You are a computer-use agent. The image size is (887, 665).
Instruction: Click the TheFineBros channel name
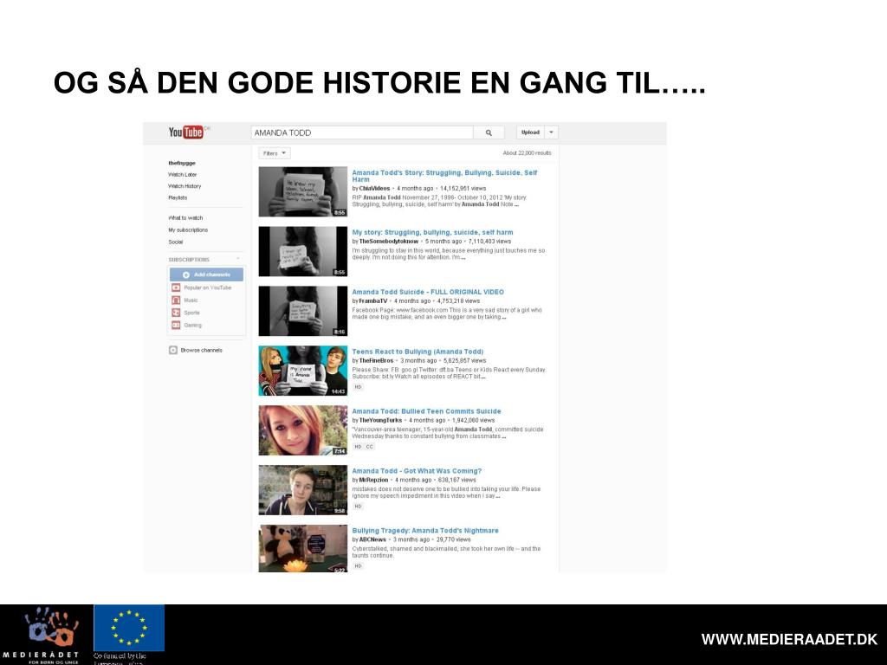pyautogui.click(x=376, y=361)
